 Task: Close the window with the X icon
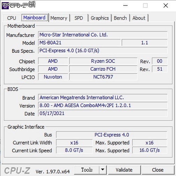[166, 6]
